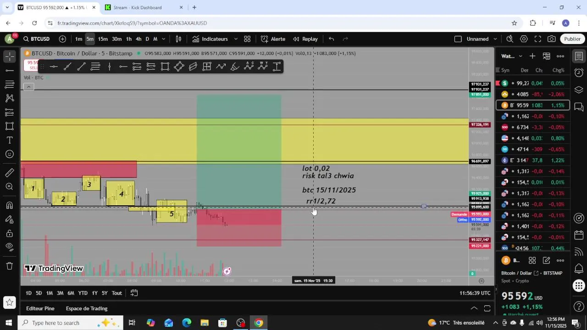Switch to 15m timeframe
The image size is (587, 330).
pos(103,39)
